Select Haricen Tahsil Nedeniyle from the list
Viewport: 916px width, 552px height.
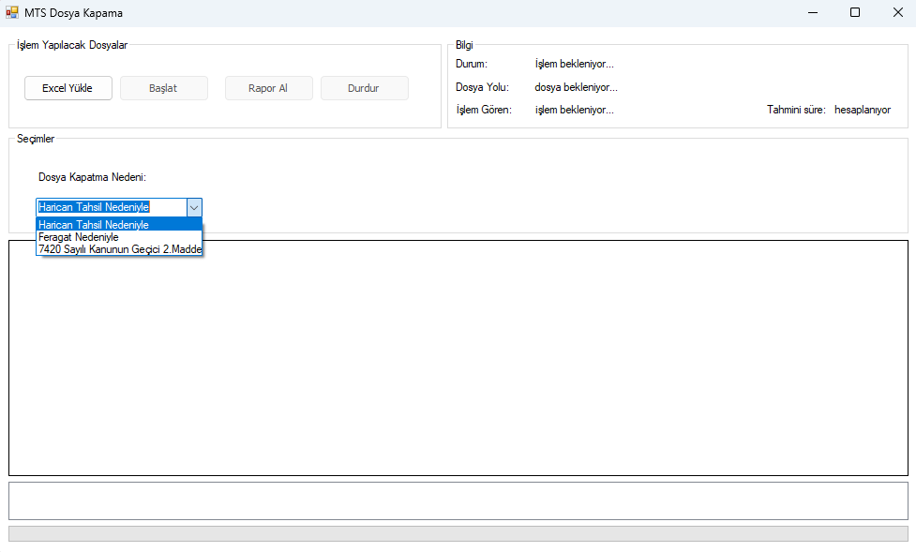tap(118, 225)
